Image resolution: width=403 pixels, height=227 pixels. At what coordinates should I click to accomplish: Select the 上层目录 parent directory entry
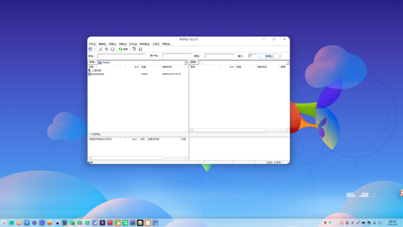96,70
